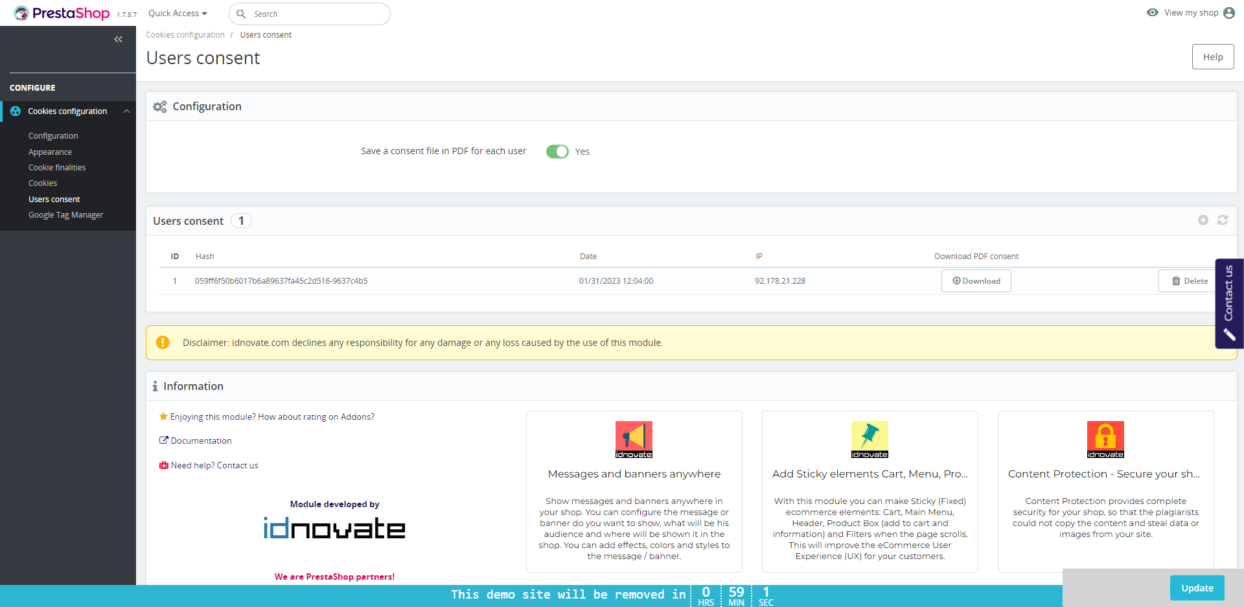Image resolution: width=1244 pixels, height=607 pixels.
Task: Refresh the Users consent list
Action: point(1223,220)
